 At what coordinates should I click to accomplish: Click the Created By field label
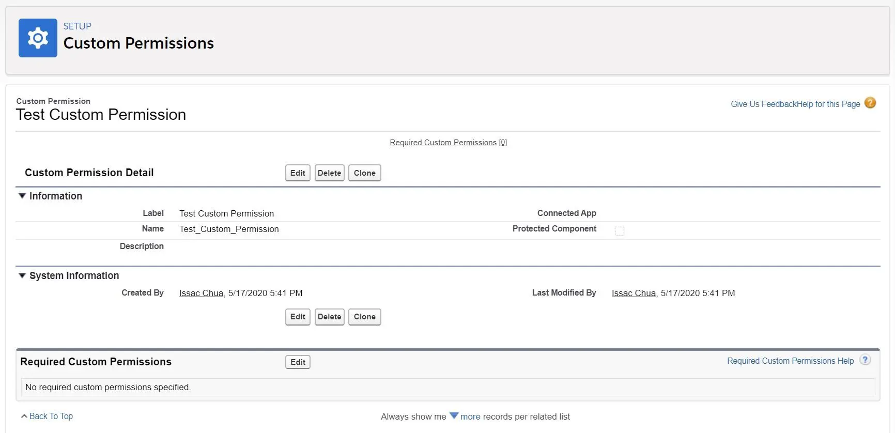[x=143, y=292]
